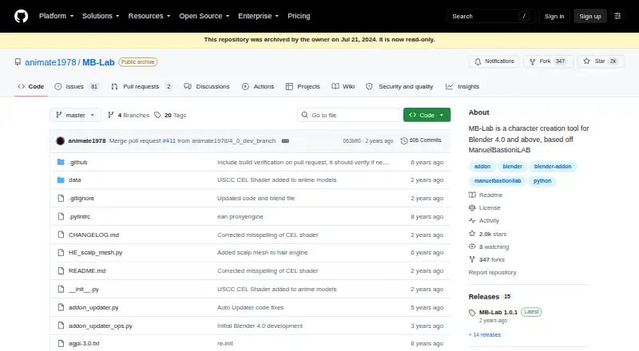This screenshot has width=639, height=351.
Task: View the 20 Tags link
Action: click(x=170, y=115)
